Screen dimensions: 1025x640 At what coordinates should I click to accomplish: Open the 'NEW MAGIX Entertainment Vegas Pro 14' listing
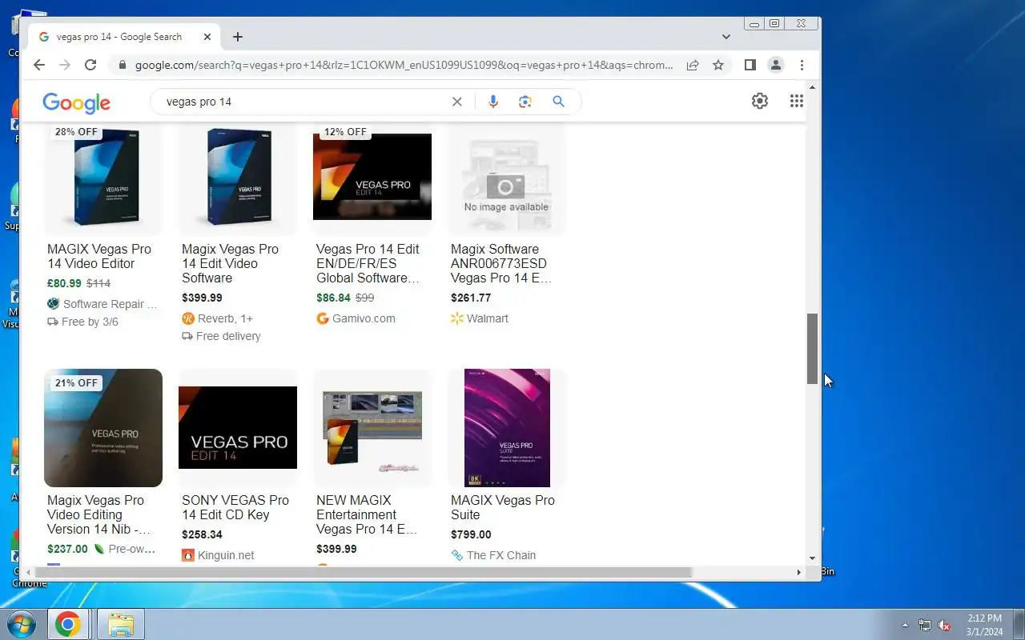[x=367, y=514]
